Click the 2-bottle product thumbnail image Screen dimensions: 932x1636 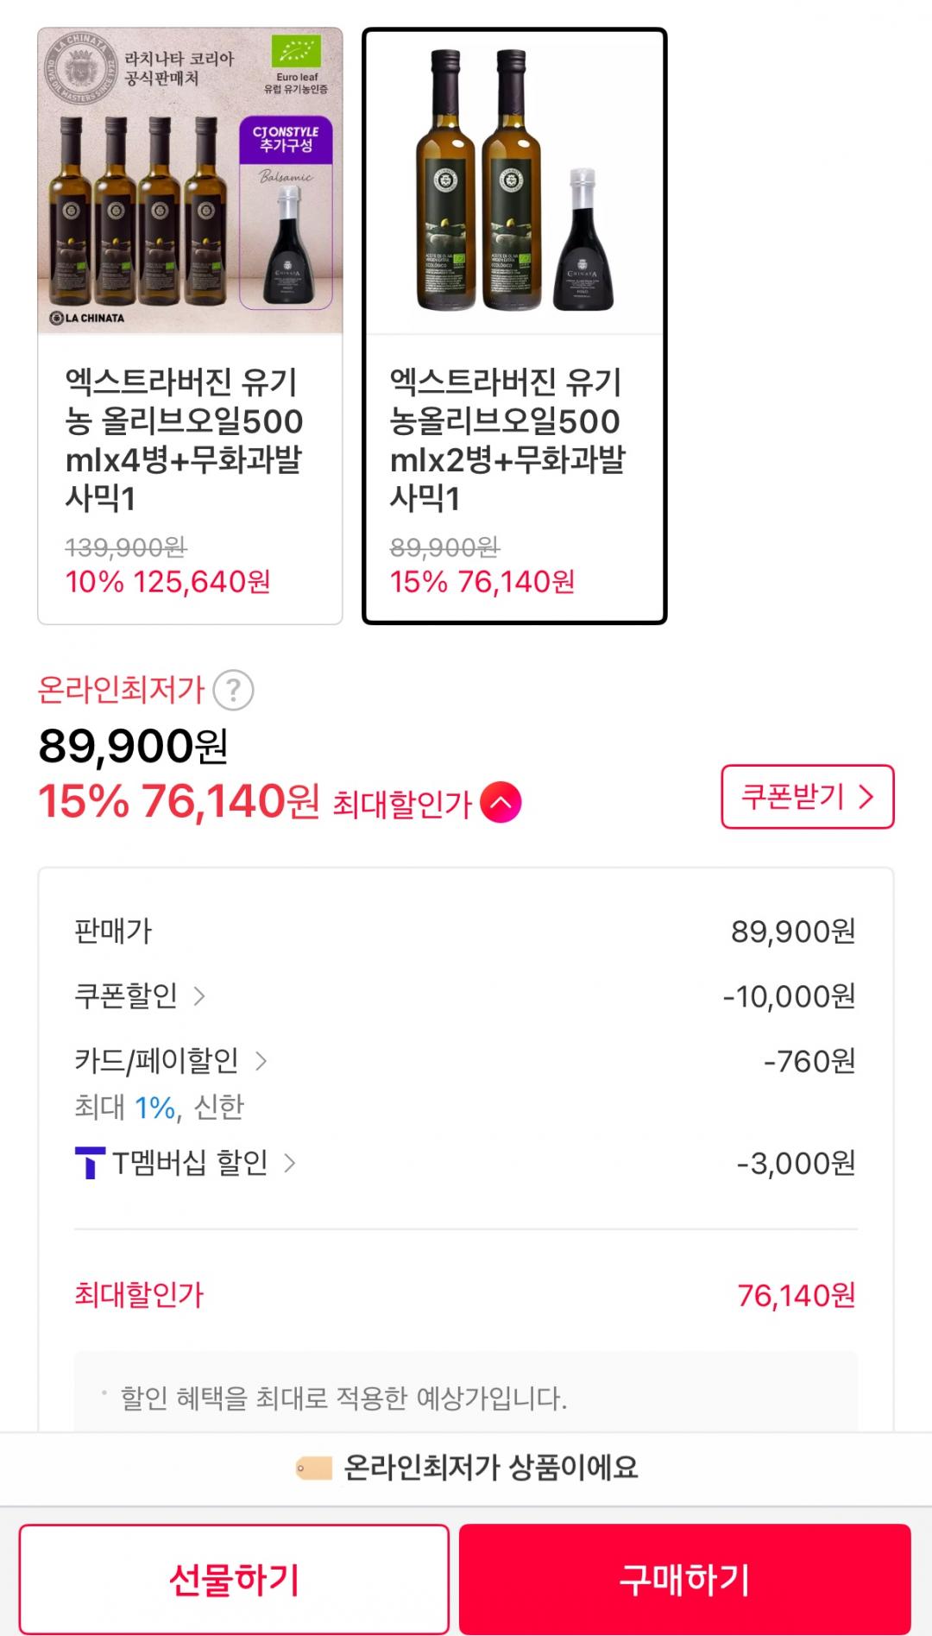coord(514,183)
